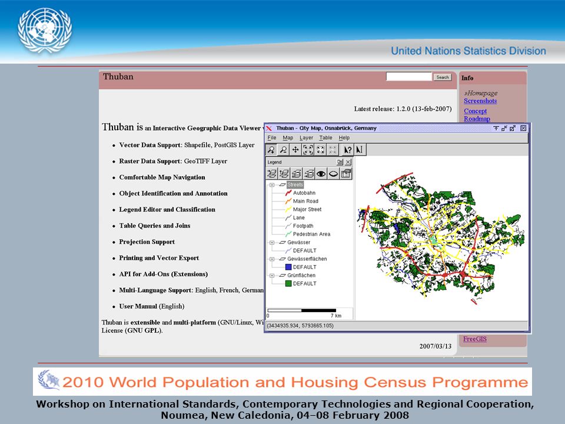Collapse the Grünflächen layer tree node

(272, 276)
